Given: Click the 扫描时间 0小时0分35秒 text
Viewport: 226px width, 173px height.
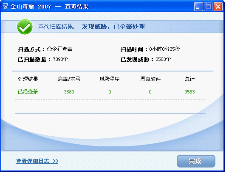Looking at the screenshot, I should (x=150, y=49).
